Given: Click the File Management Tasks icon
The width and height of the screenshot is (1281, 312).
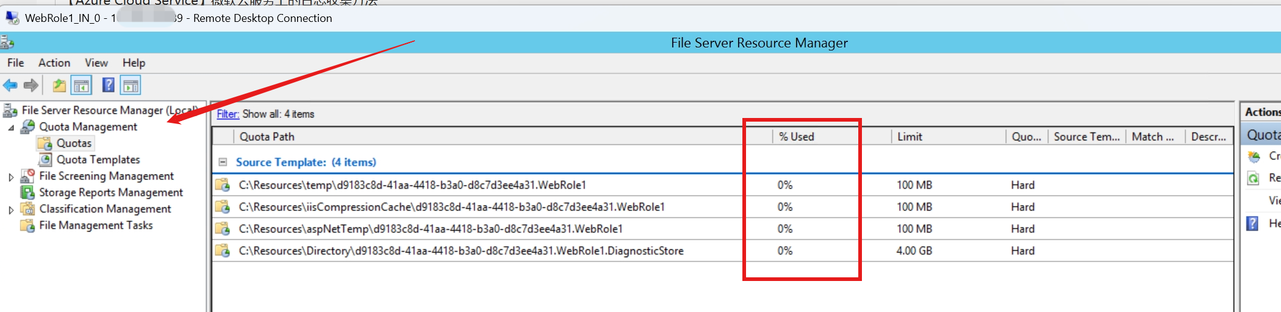Looking at the screenshot, I should tap(27, 225).
